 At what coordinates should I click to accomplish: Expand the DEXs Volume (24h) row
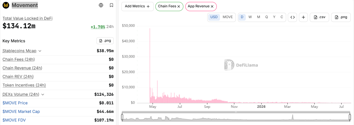(x=43, y=94)
